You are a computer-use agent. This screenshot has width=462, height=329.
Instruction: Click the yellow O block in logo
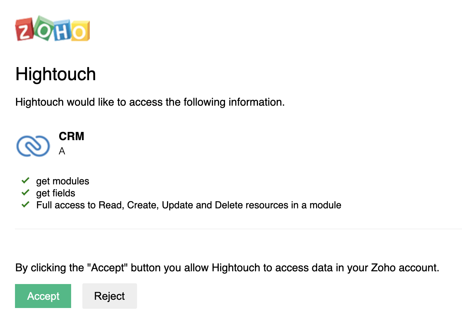click(80, 31)
